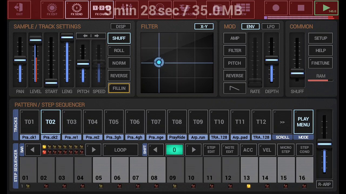
Task: Enable PITCH modulation target
Action: 235,63
